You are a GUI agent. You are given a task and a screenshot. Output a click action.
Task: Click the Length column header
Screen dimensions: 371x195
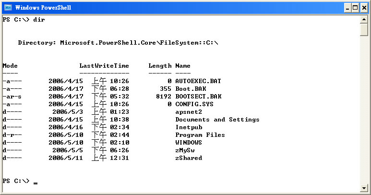tap(160, 66)
